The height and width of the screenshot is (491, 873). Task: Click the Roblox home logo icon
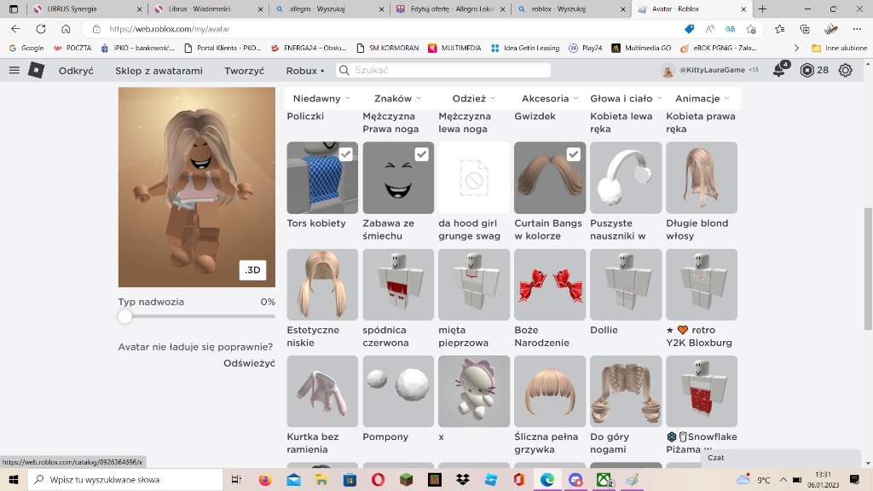[36, 71]
